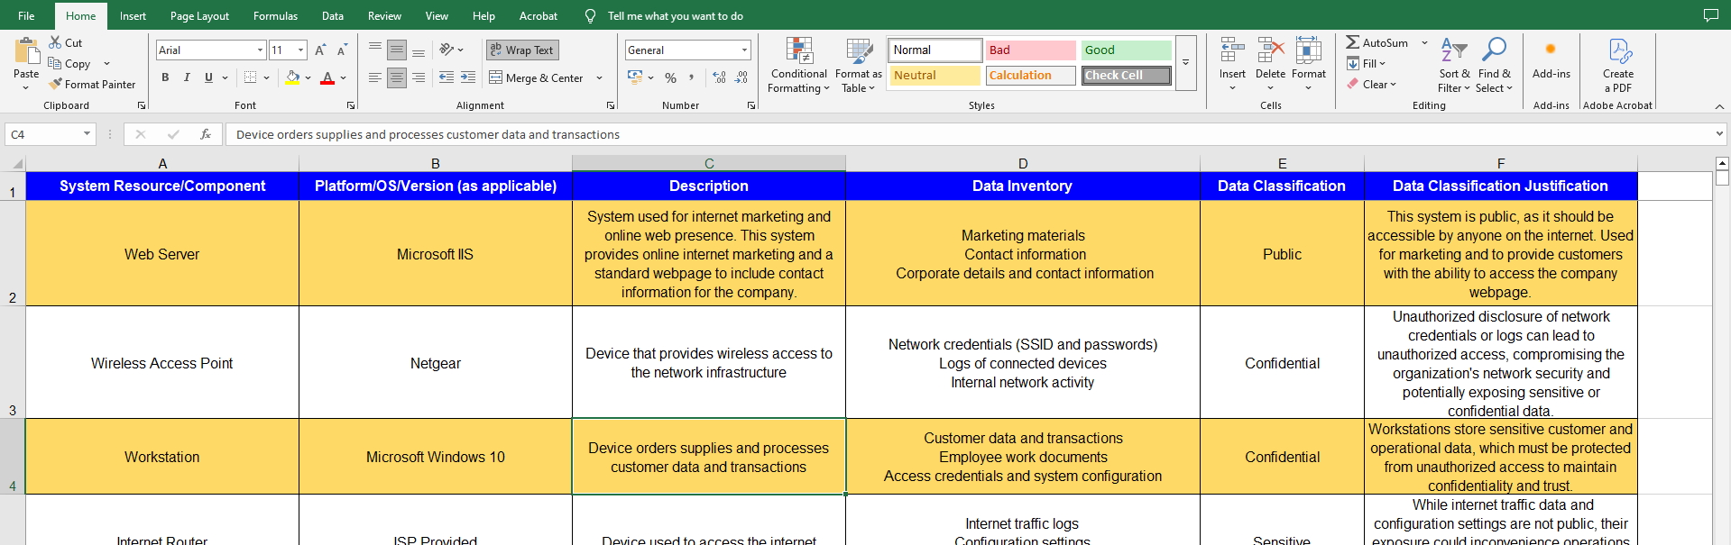Decrease font size with small A icon
Viewport: 1731px width, 545px height.
[x=342, y=50]
